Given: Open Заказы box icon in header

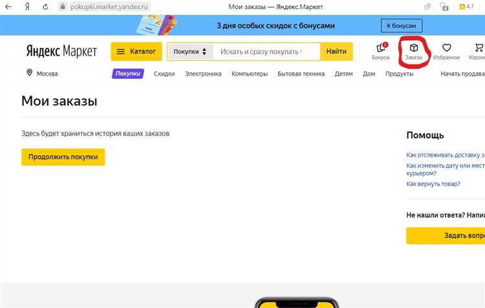Looking at the screenshot, I should (414, 48).
